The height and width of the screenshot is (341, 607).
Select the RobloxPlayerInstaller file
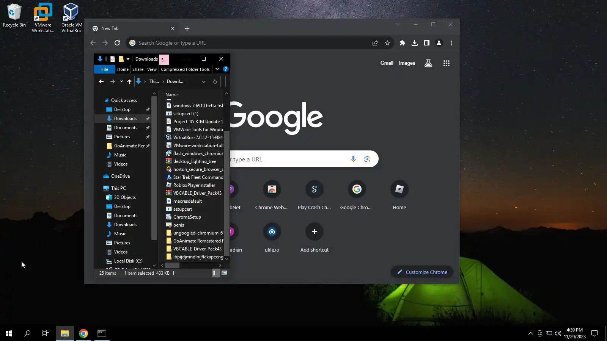point(194,185)
